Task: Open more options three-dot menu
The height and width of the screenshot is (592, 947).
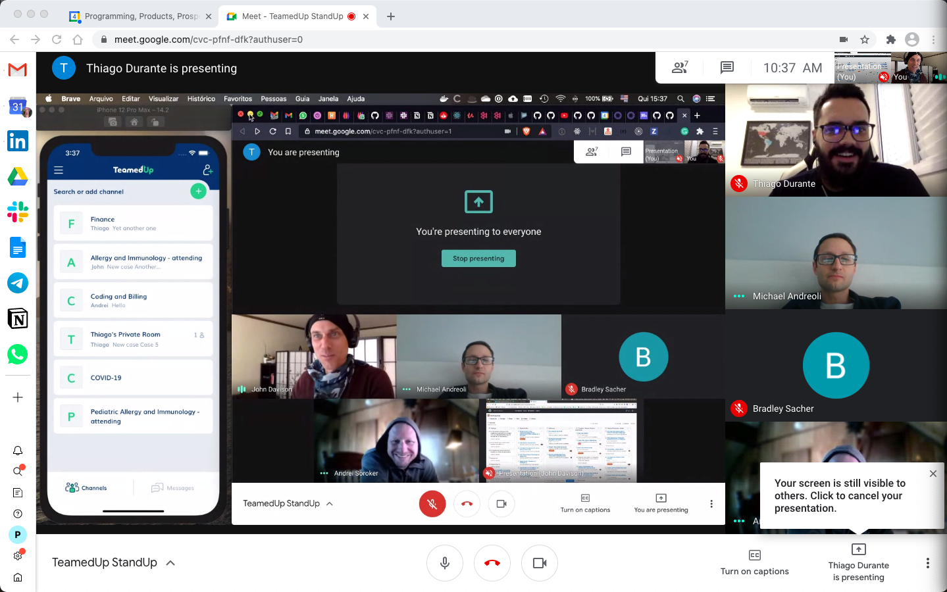Action: point(927,563)
